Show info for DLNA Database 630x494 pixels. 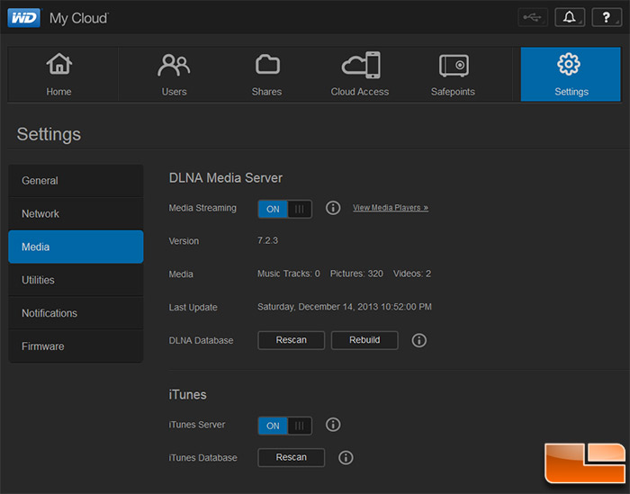(x=419, y=340)
